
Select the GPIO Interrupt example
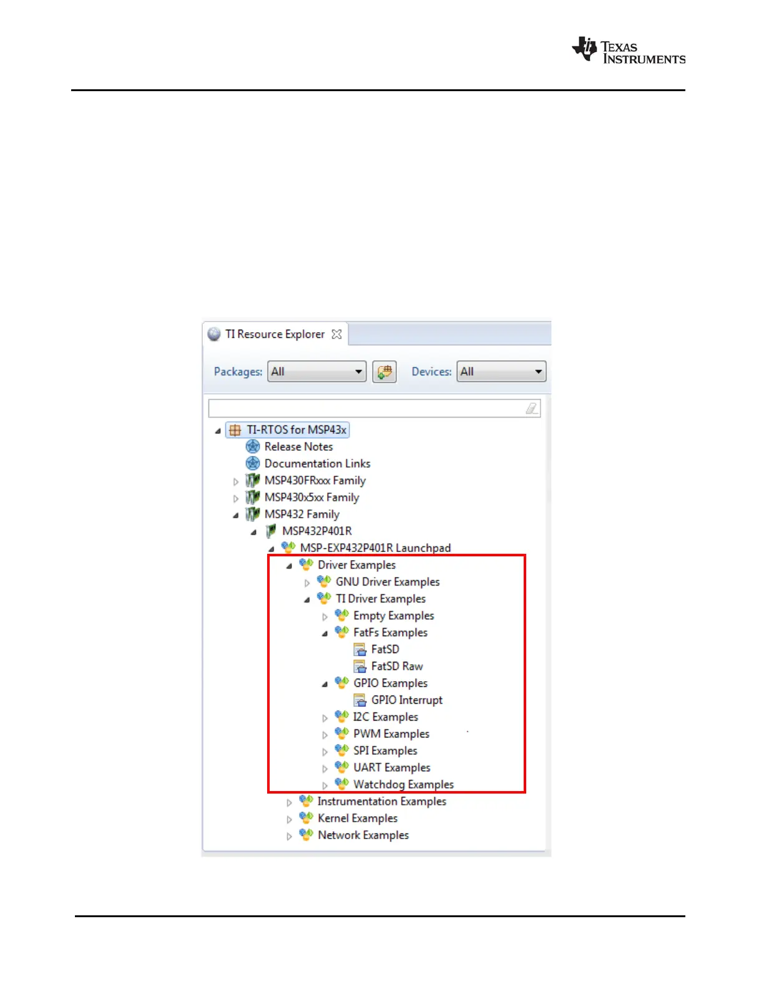coord(407,700)
